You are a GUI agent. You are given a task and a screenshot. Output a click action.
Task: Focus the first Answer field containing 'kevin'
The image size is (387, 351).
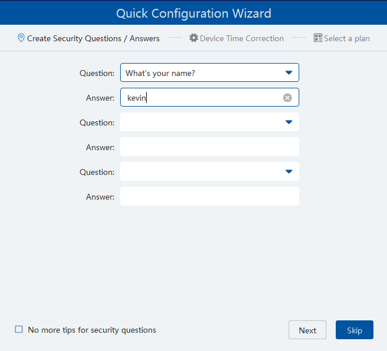tap(200, 98)
